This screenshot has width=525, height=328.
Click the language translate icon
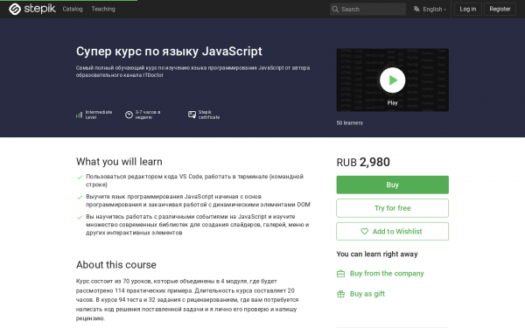[x=416, y=9]
